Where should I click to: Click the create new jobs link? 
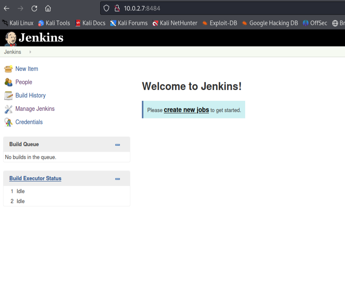click(x=186, y=110)
